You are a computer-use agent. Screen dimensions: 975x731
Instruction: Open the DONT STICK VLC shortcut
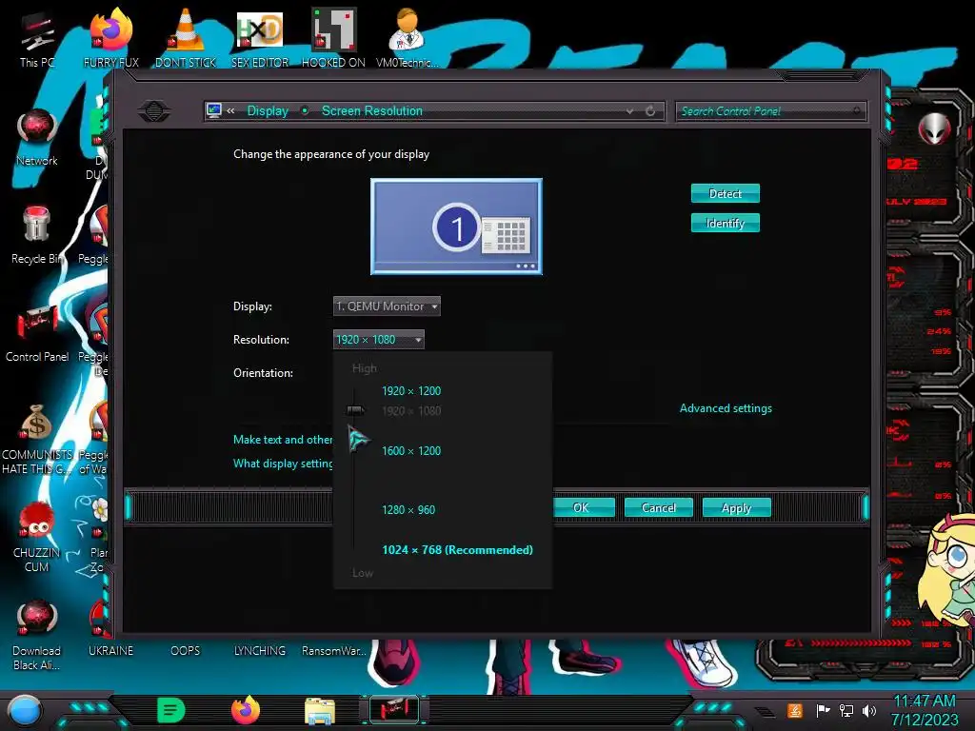coord(186,37)
